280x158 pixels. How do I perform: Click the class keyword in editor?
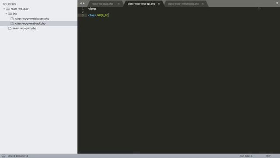[x=92, y=15]
